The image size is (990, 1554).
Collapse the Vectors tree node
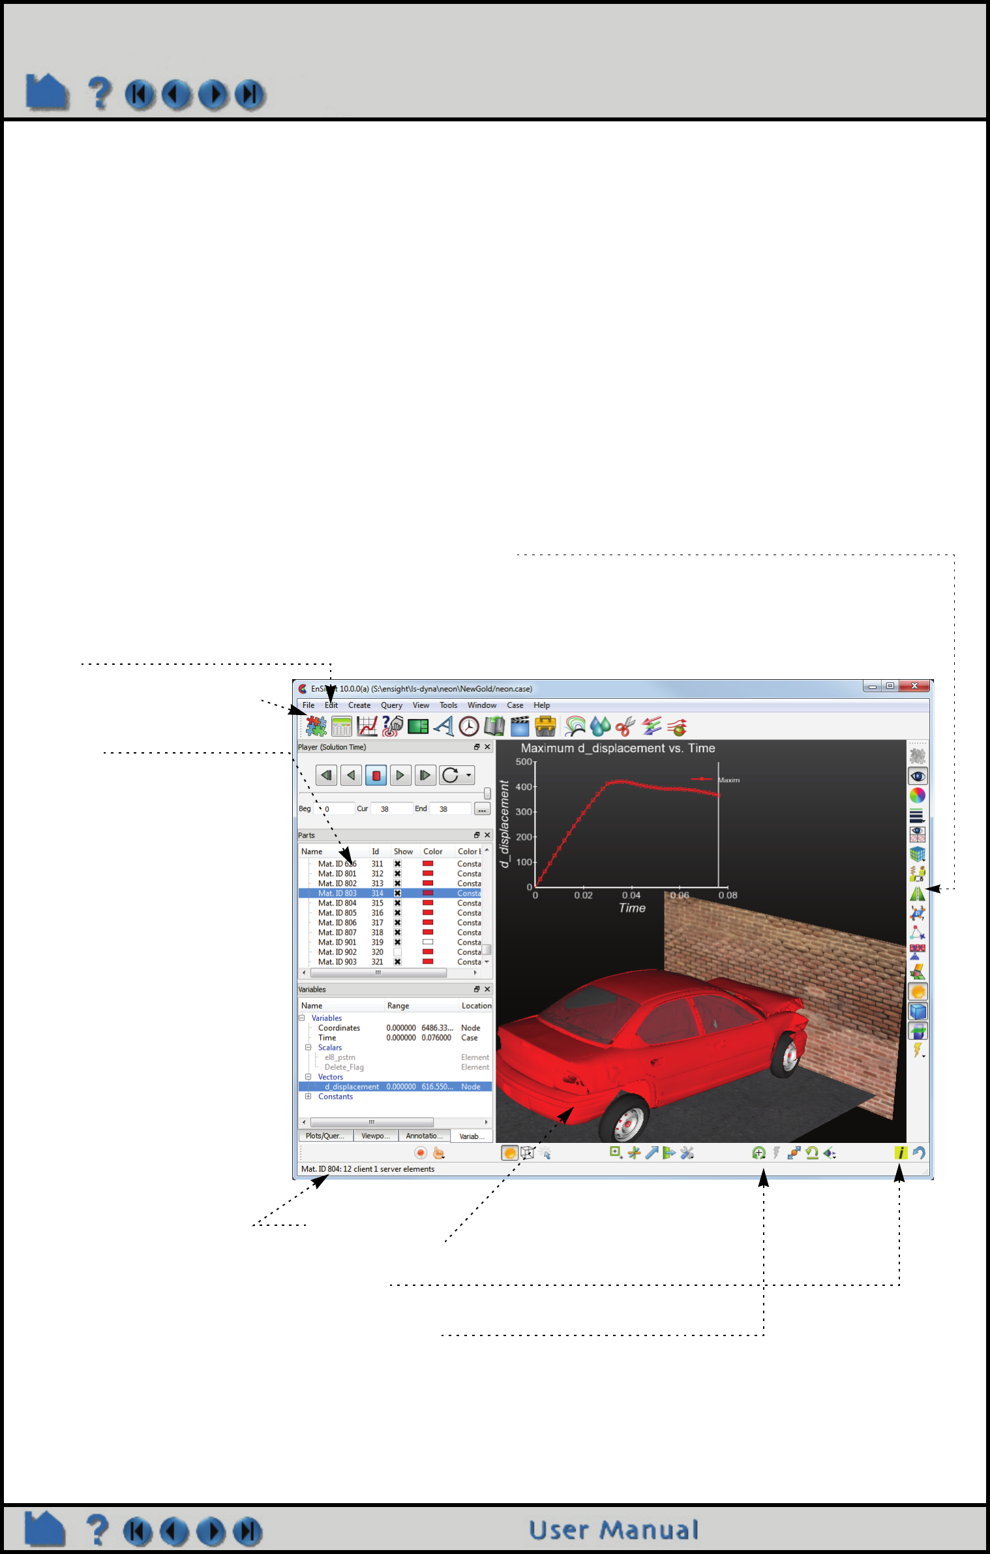click(308, 1076)
